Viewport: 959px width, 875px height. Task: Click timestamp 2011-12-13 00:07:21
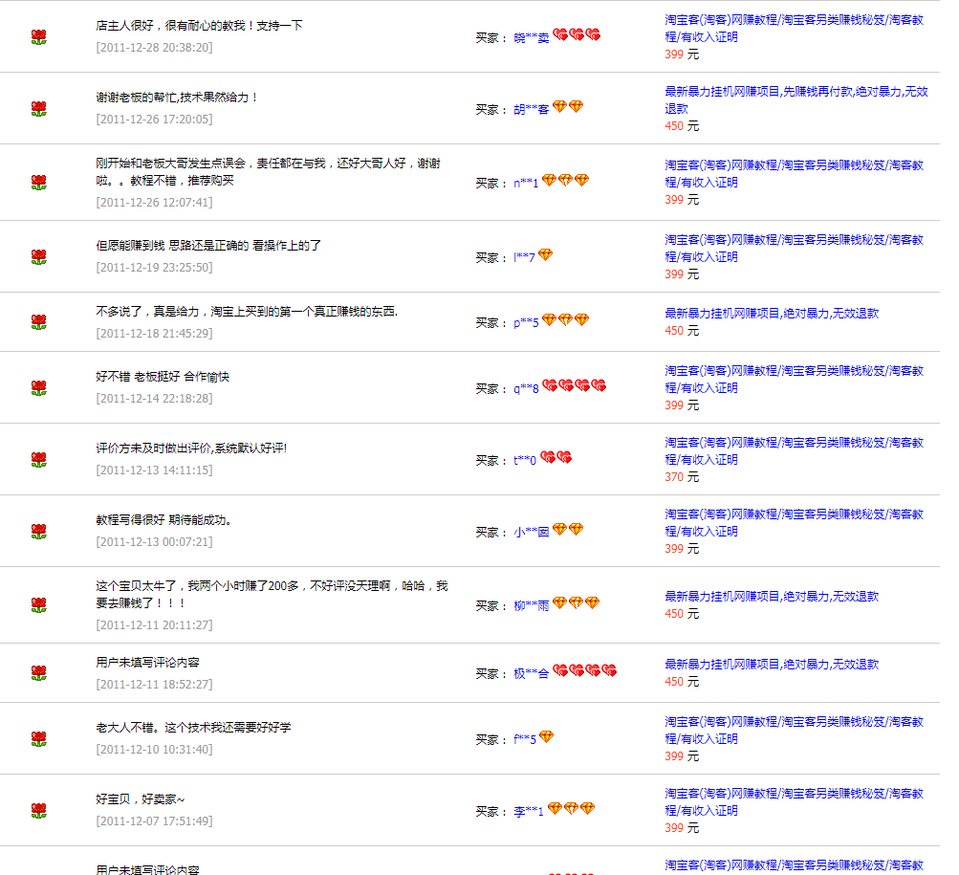(x=154, y=542)
